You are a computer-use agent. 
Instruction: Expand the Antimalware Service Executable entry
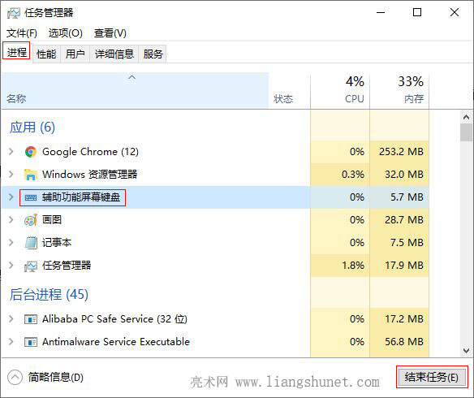pos(11,342)
